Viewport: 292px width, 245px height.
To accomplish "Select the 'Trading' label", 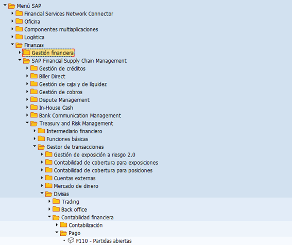I will coord(71,202).
